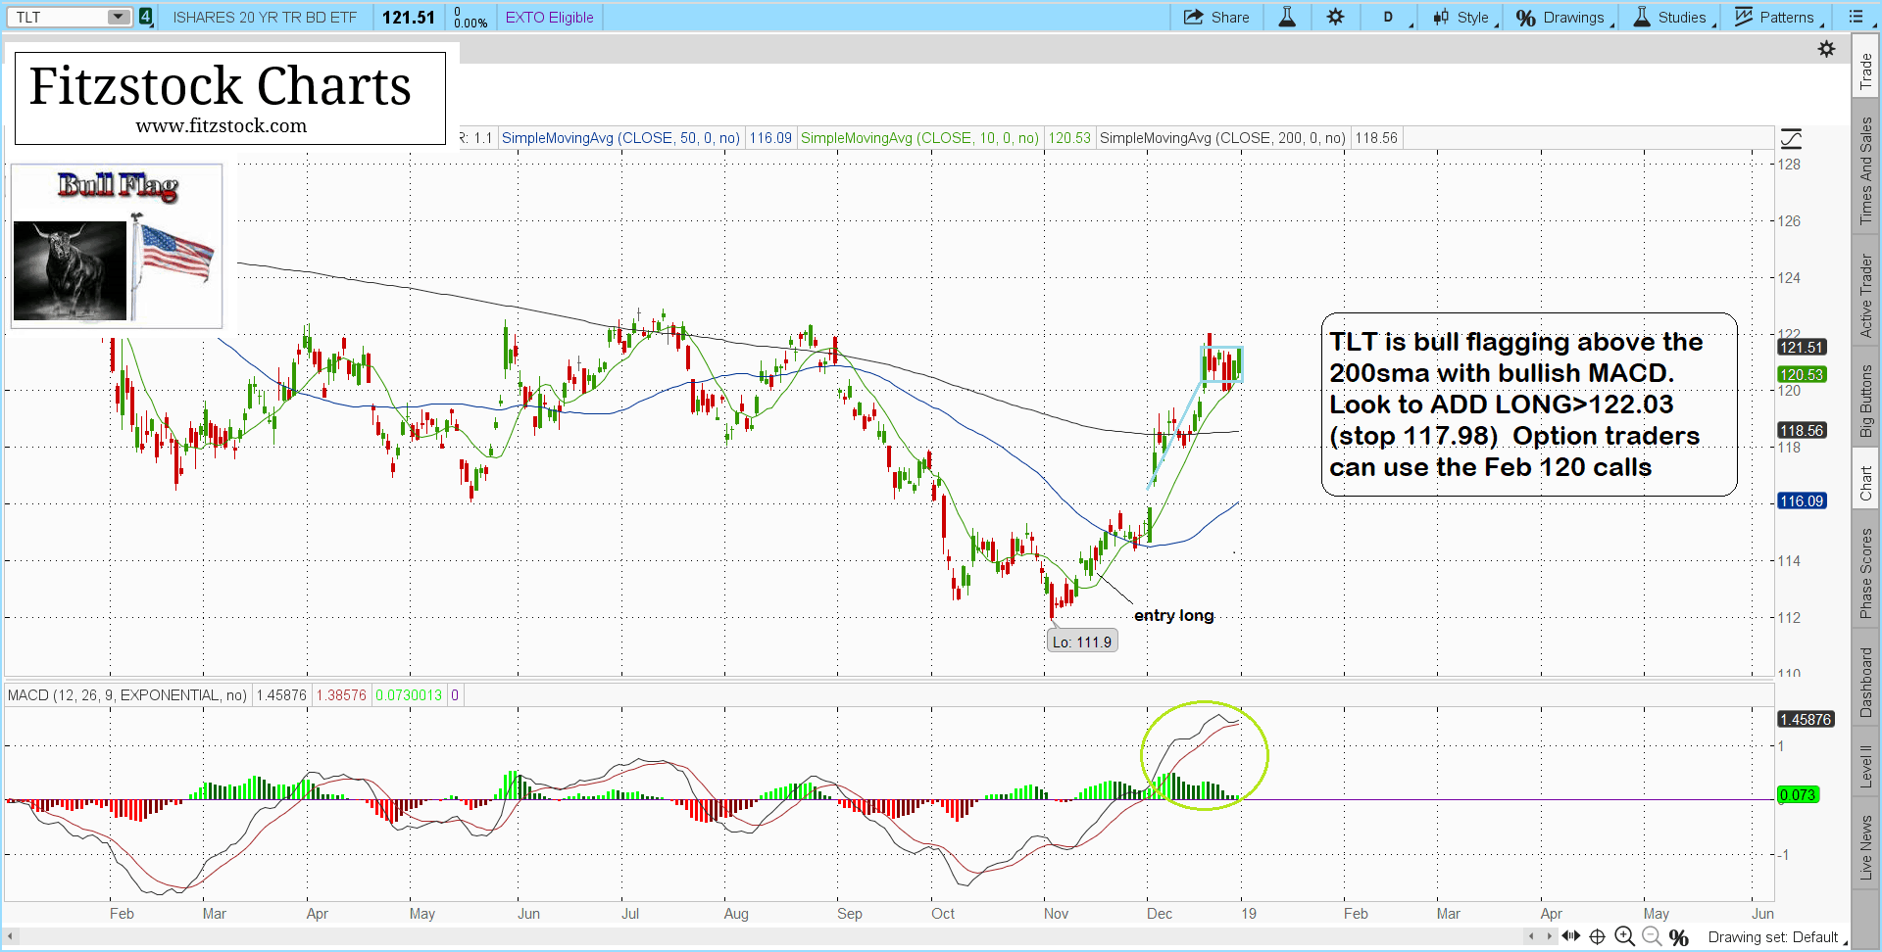Screen dimensions: 1882x952
Task: Click the price-axis scale icon above 128
Action: (x=1791, y=138)
